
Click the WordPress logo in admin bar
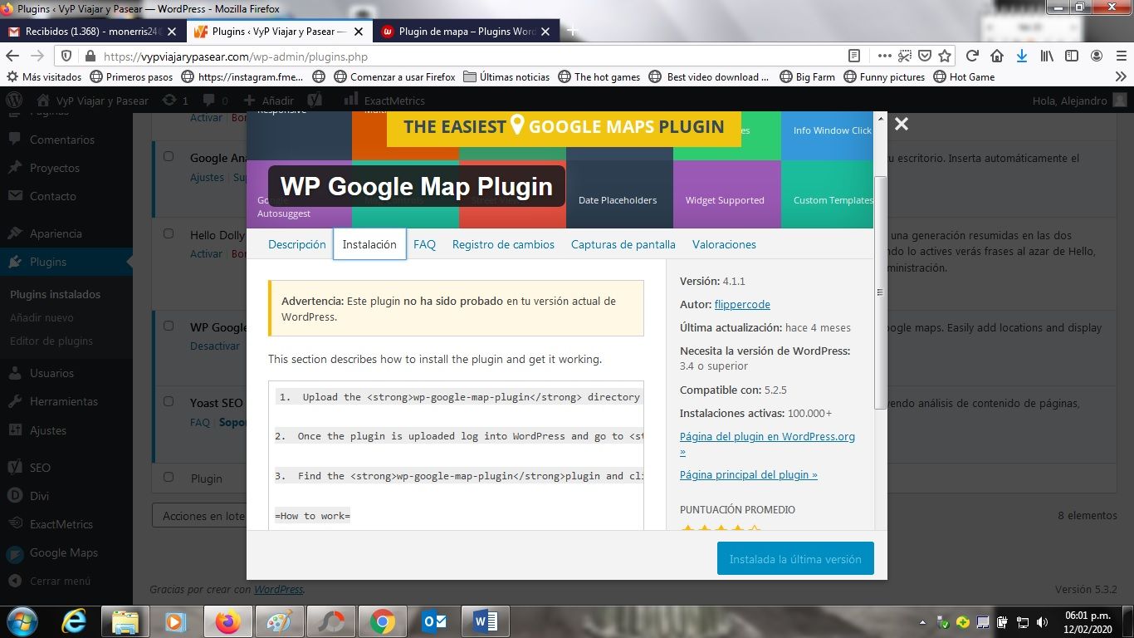[x=14, y=100]
